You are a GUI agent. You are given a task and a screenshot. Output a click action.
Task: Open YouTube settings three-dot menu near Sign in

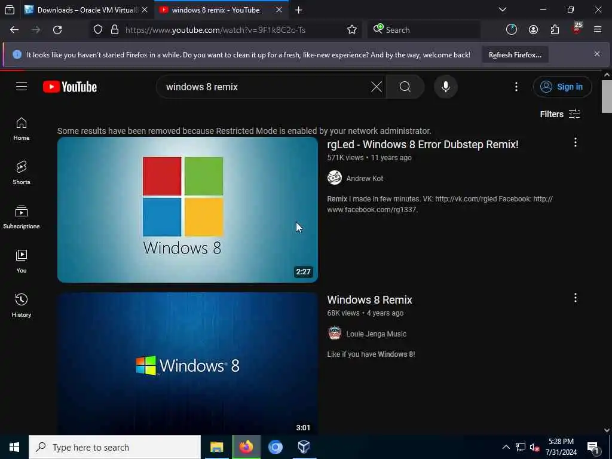(516, 87)
